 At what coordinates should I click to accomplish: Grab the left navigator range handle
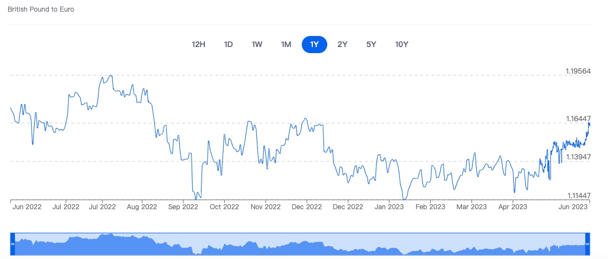click(x=12, y=244)
